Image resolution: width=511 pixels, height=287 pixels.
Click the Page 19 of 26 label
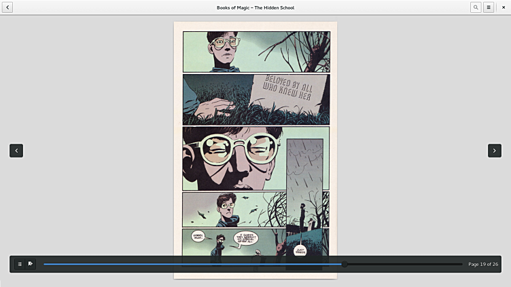point(482,264)
